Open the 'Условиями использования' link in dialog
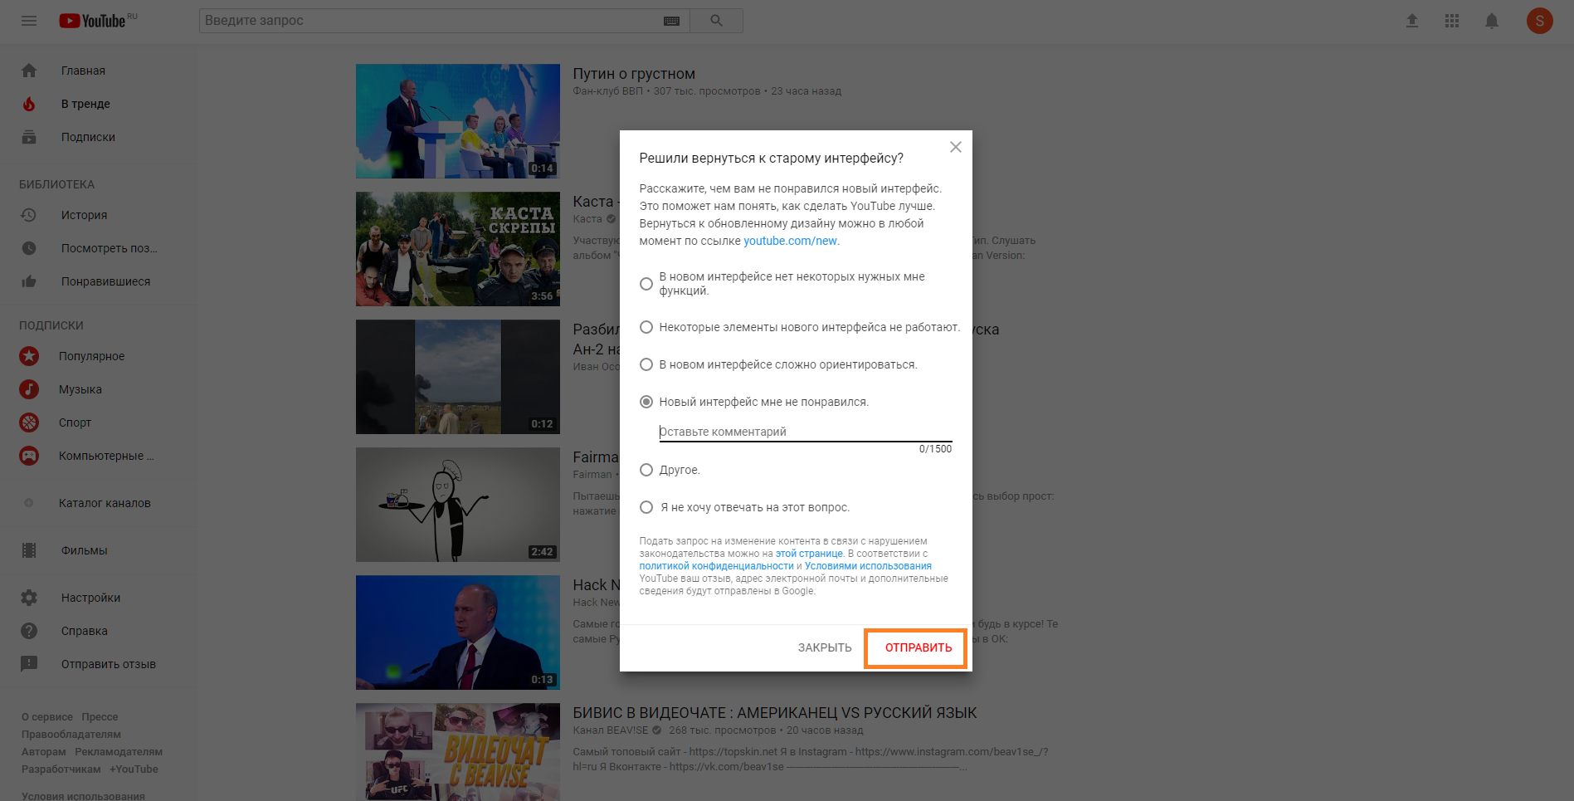1574x801 pixels. coord(868,566)
